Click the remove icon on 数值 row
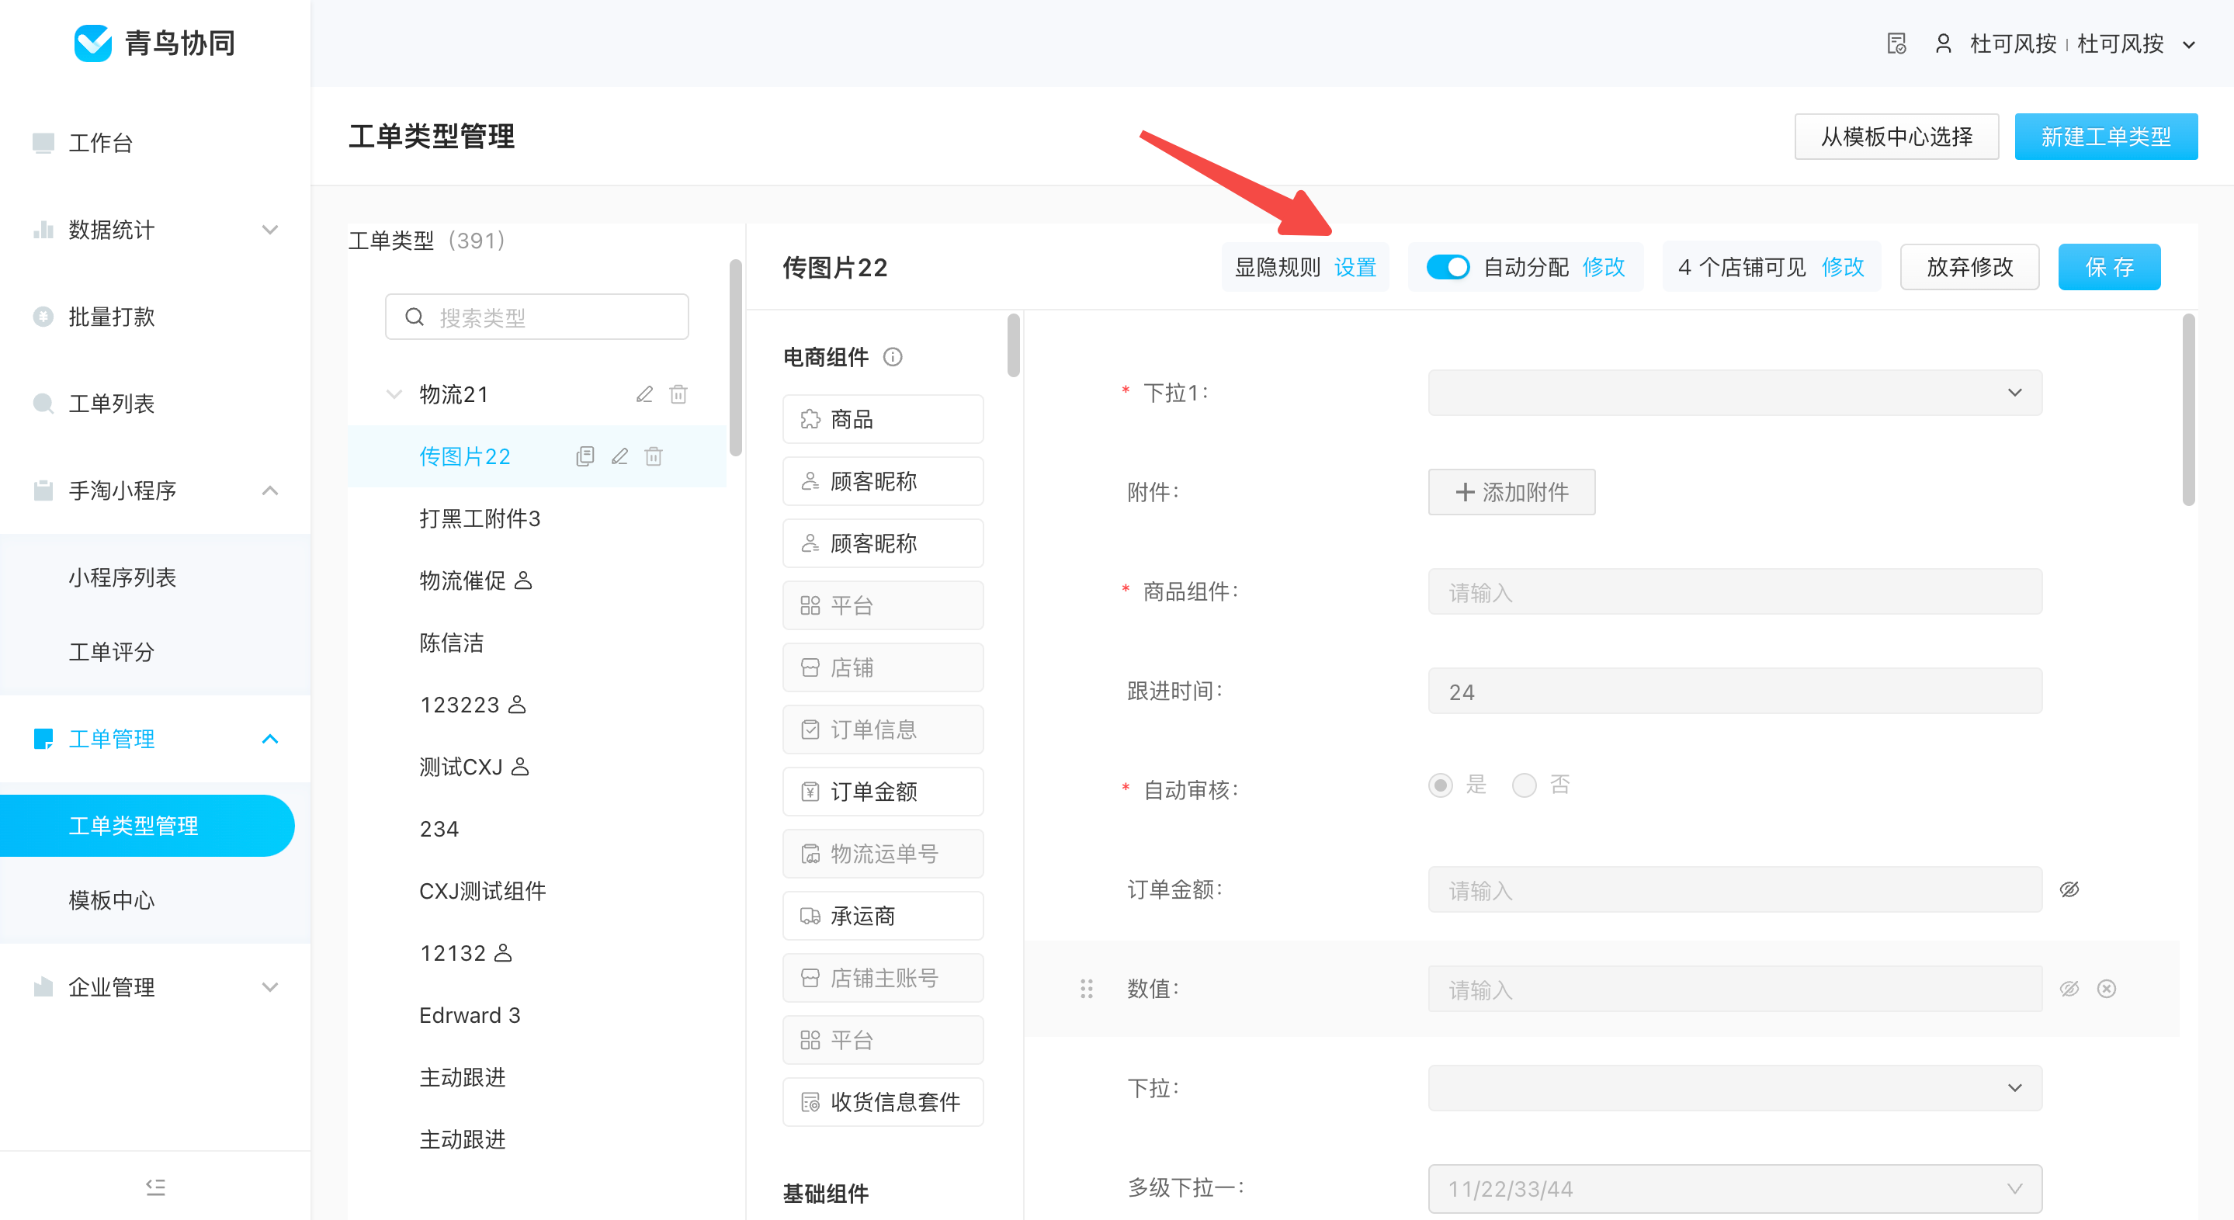 [x=2107, y=989]
